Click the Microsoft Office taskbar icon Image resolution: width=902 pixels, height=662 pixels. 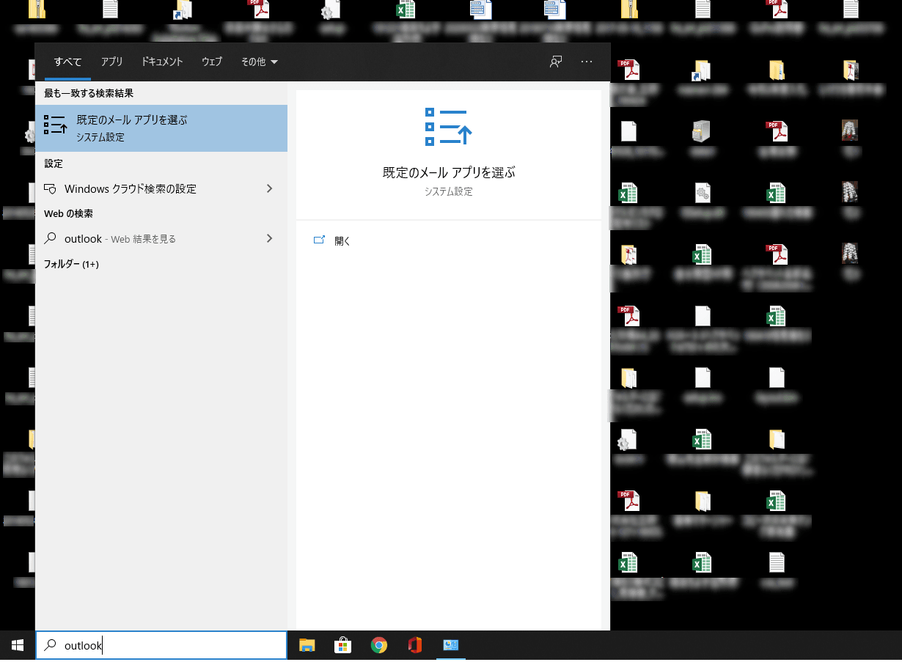415,646
